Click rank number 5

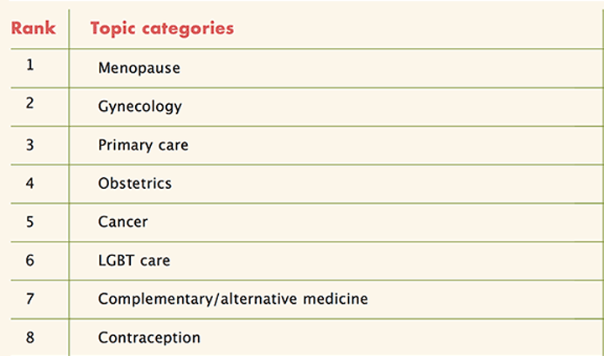tap(30, 222)
